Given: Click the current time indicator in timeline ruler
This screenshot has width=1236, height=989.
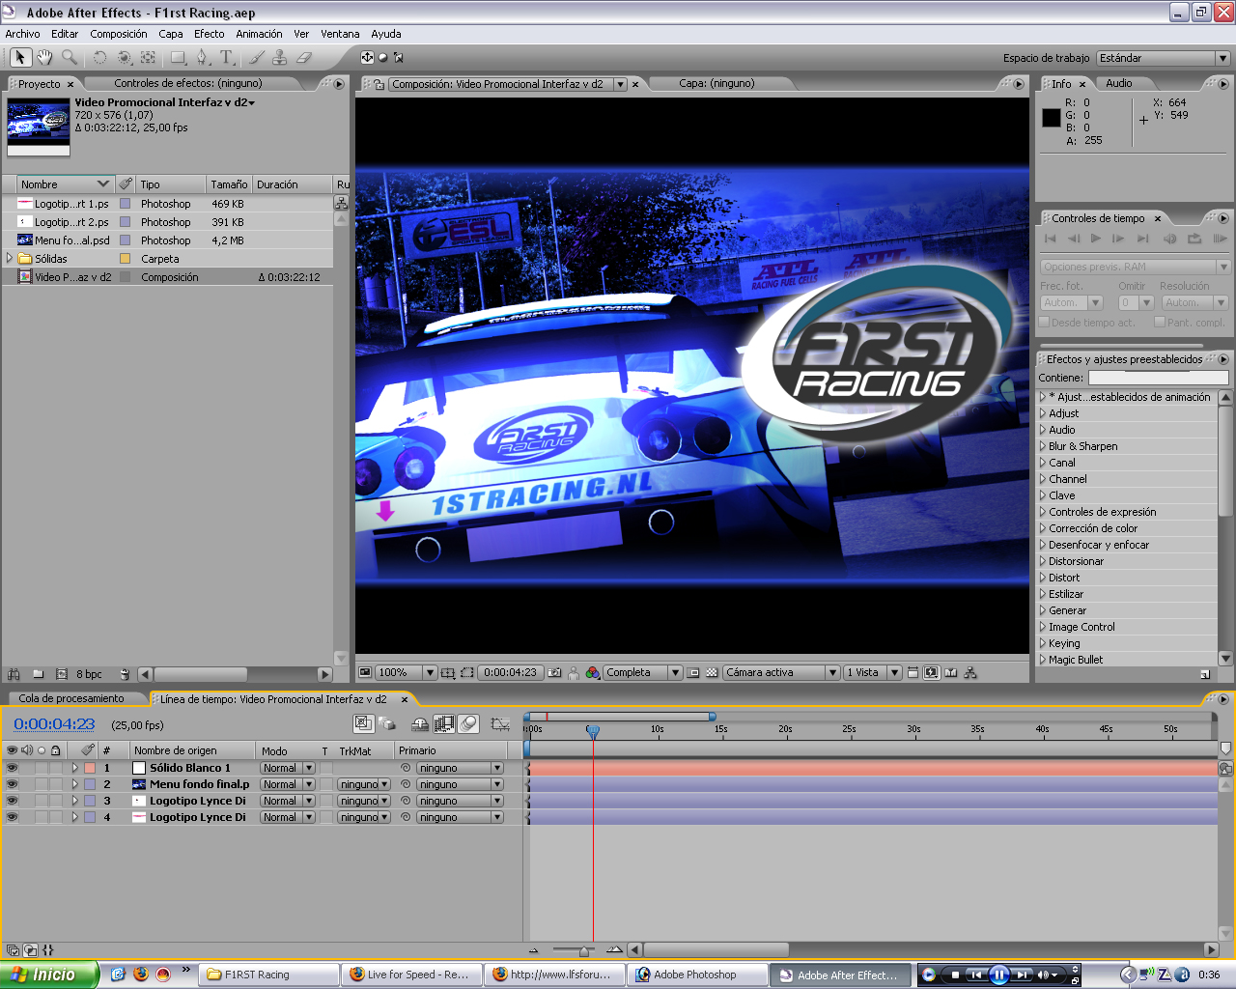Looking at the screenshot, I should click(x=593, y=731).
